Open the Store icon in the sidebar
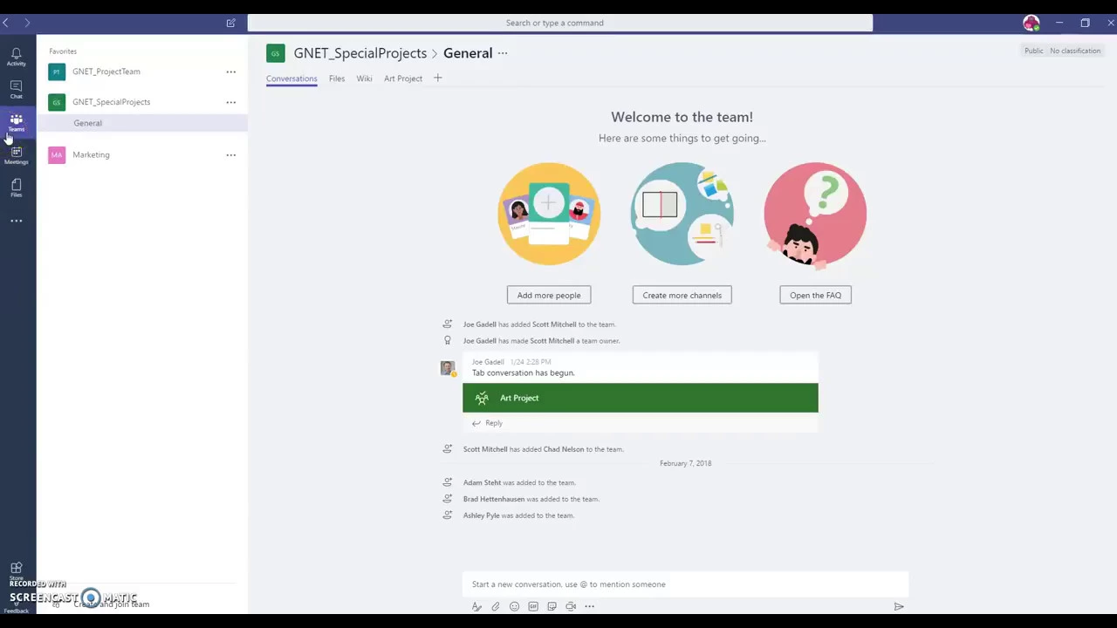 click(16, 570)
